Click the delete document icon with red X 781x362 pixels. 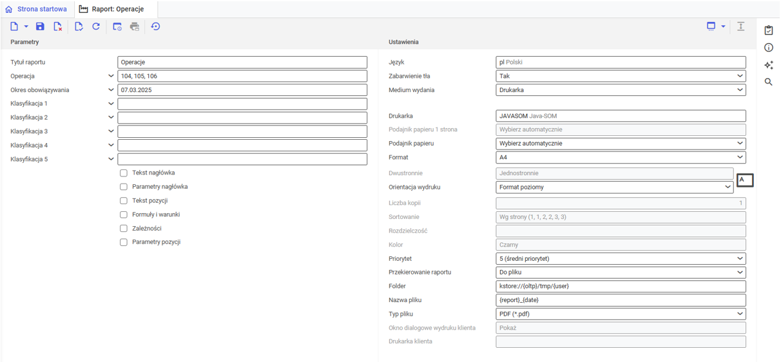tap(57, 26)
